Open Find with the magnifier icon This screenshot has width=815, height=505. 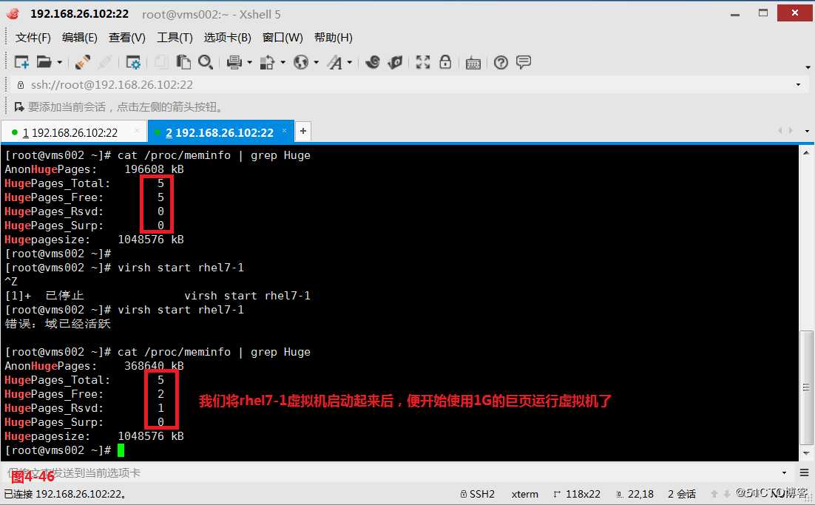pos(206,62)
